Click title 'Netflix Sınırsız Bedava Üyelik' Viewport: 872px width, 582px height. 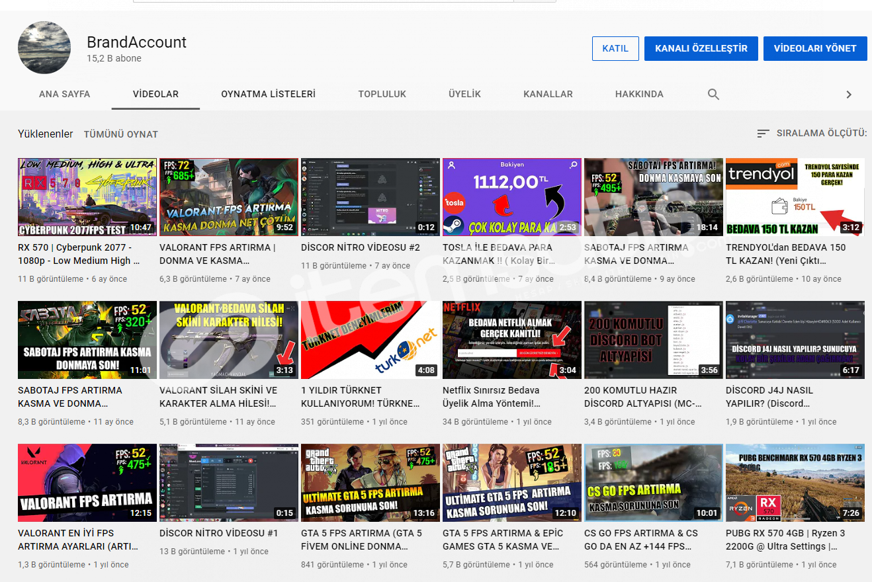[492, 397]
